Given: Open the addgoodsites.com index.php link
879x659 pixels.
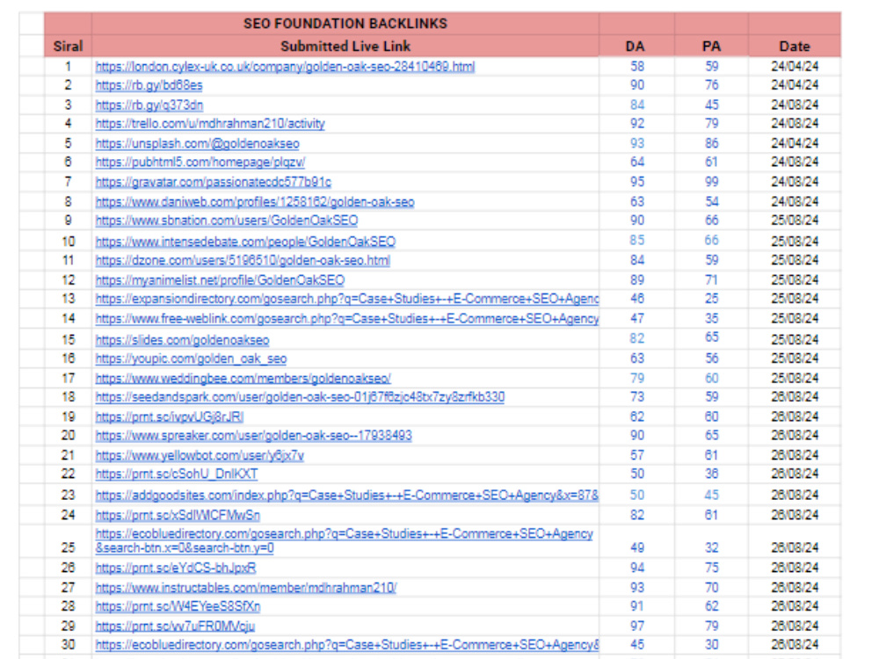Looking at the screenshot, I should [347, 496].
